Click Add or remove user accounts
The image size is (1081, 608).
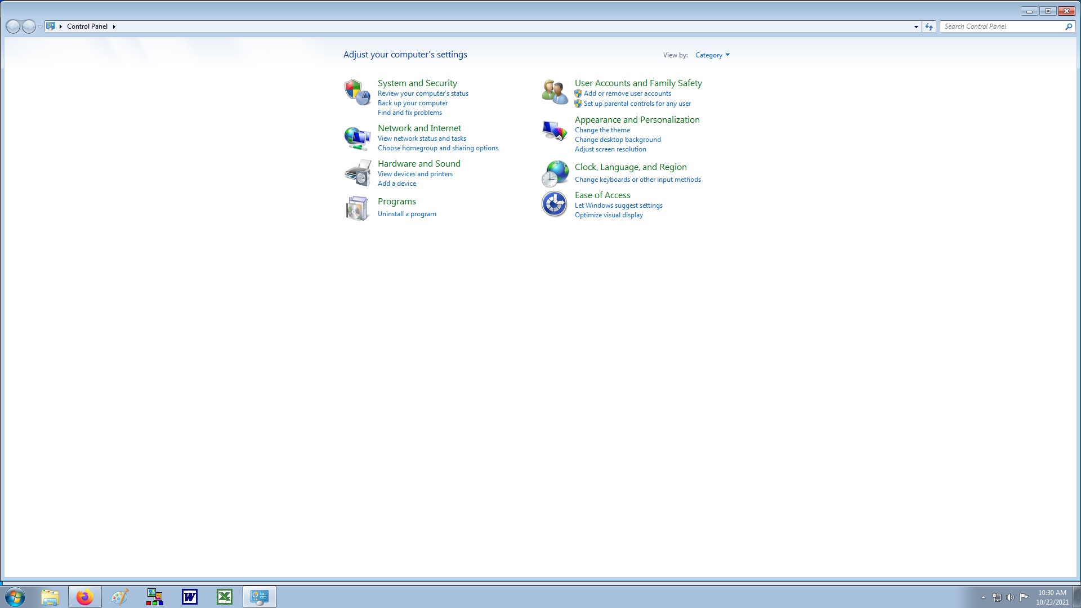pyautogui.click(x=627, y=93)
